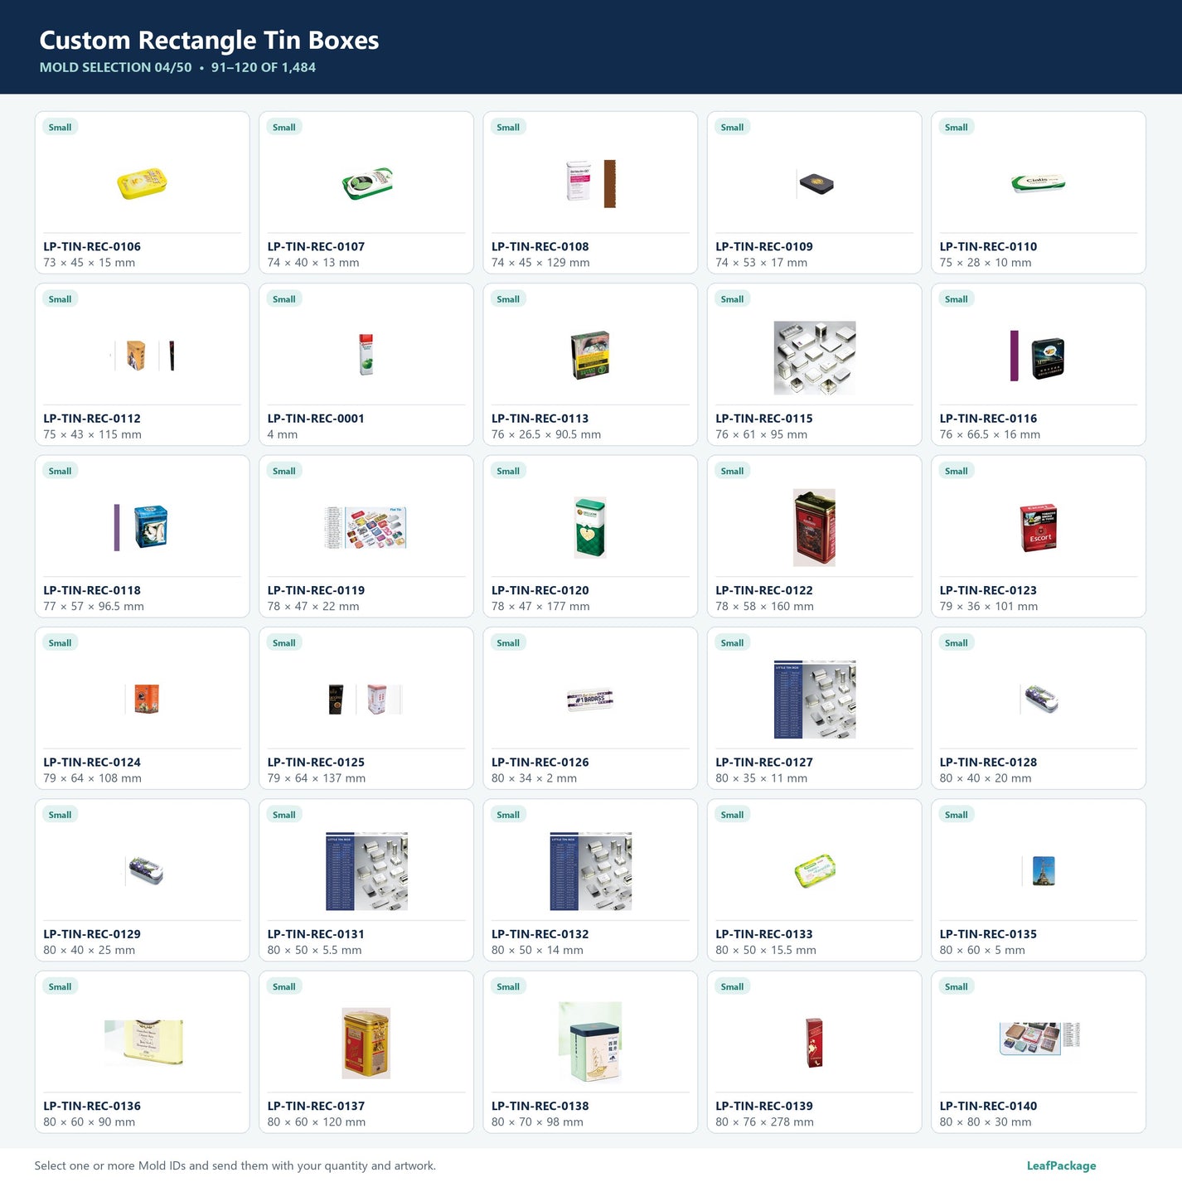This screenshot has width=1182, height=1182.
Task: Click the black tin image LP-TIN-REC-0109
Action: 815,184
